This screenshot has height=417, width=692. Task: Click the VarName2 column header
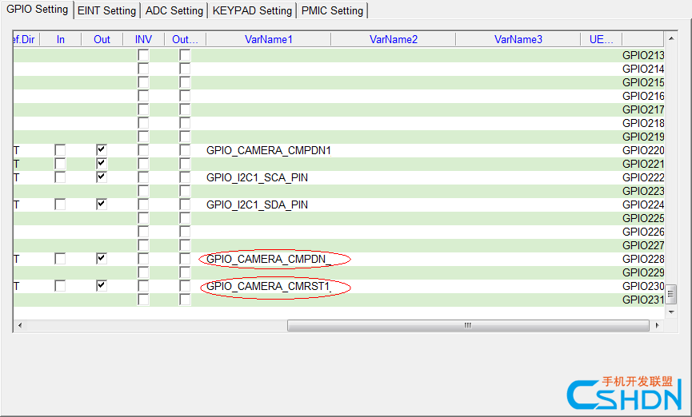point(394,39)
